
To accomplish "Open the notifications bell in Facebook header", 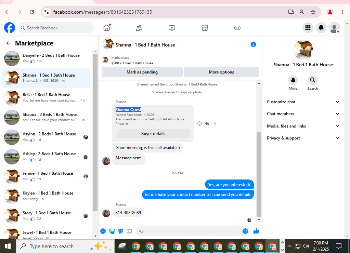I will 321,28.
